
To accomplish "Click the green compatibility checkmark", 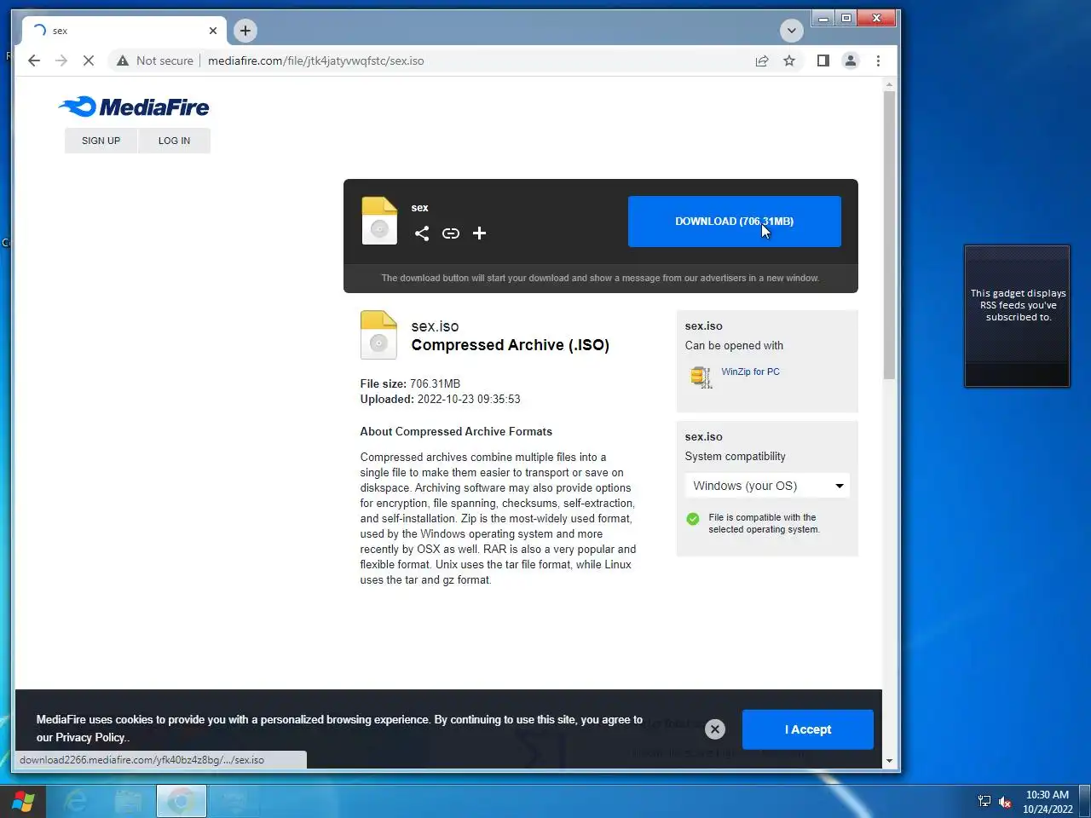I will coord(693,519).
